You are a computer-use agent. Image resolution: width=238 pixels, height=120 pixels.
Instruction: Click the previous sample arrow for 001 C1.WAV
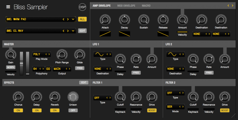[x=63, y=31]
